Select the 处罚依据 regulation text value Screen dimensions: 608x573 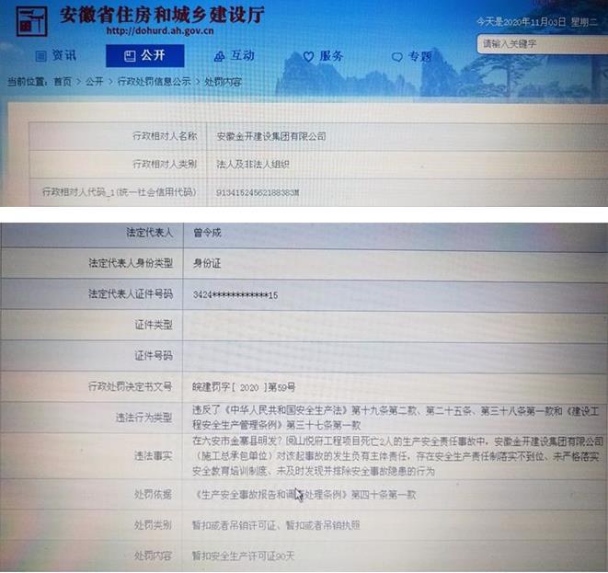[x=304, y=495]
